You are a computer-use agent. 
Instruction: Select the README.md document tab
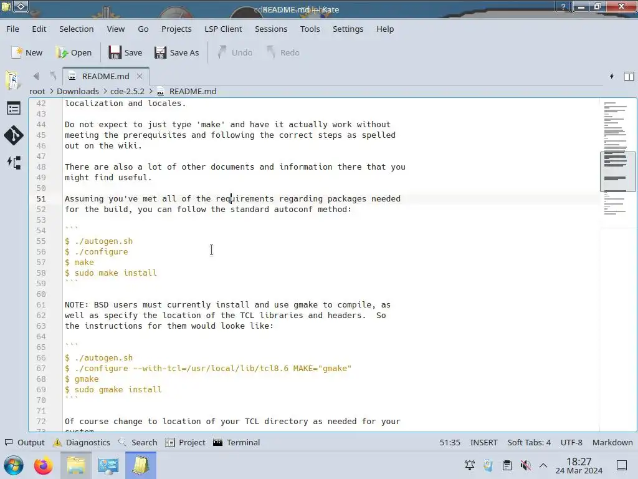(106, 76)
